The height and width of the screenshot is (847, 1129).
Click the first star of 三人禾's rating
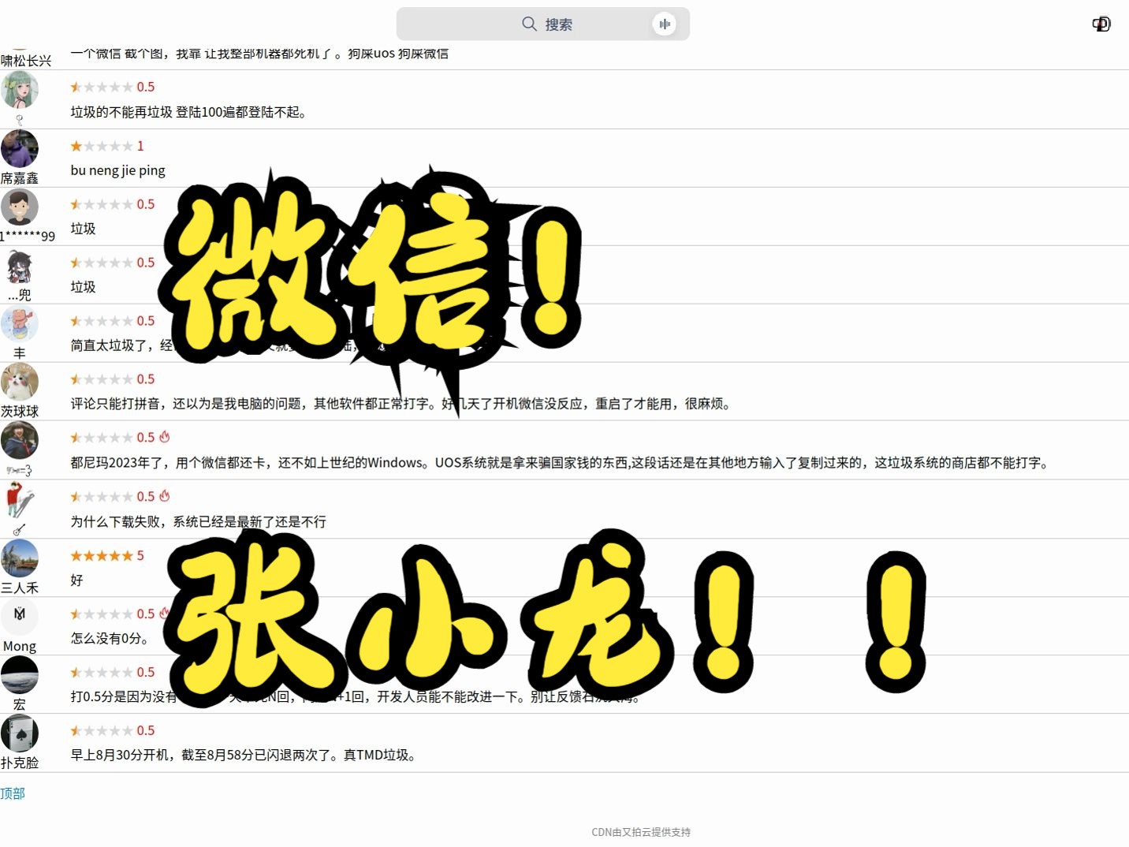(x=76, y=554)
